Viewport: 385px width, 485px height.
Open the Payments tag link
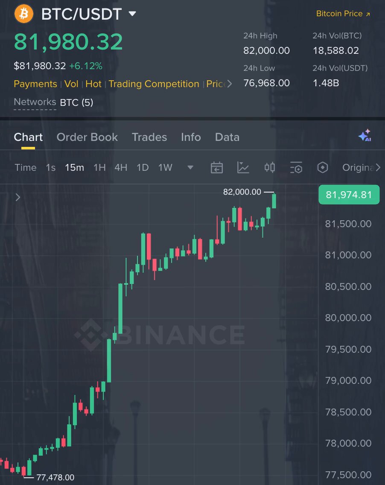point(35,84)
